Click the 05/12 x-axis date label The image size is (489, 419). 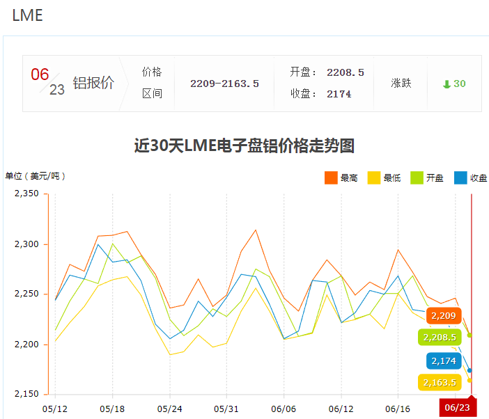[55, 409]
